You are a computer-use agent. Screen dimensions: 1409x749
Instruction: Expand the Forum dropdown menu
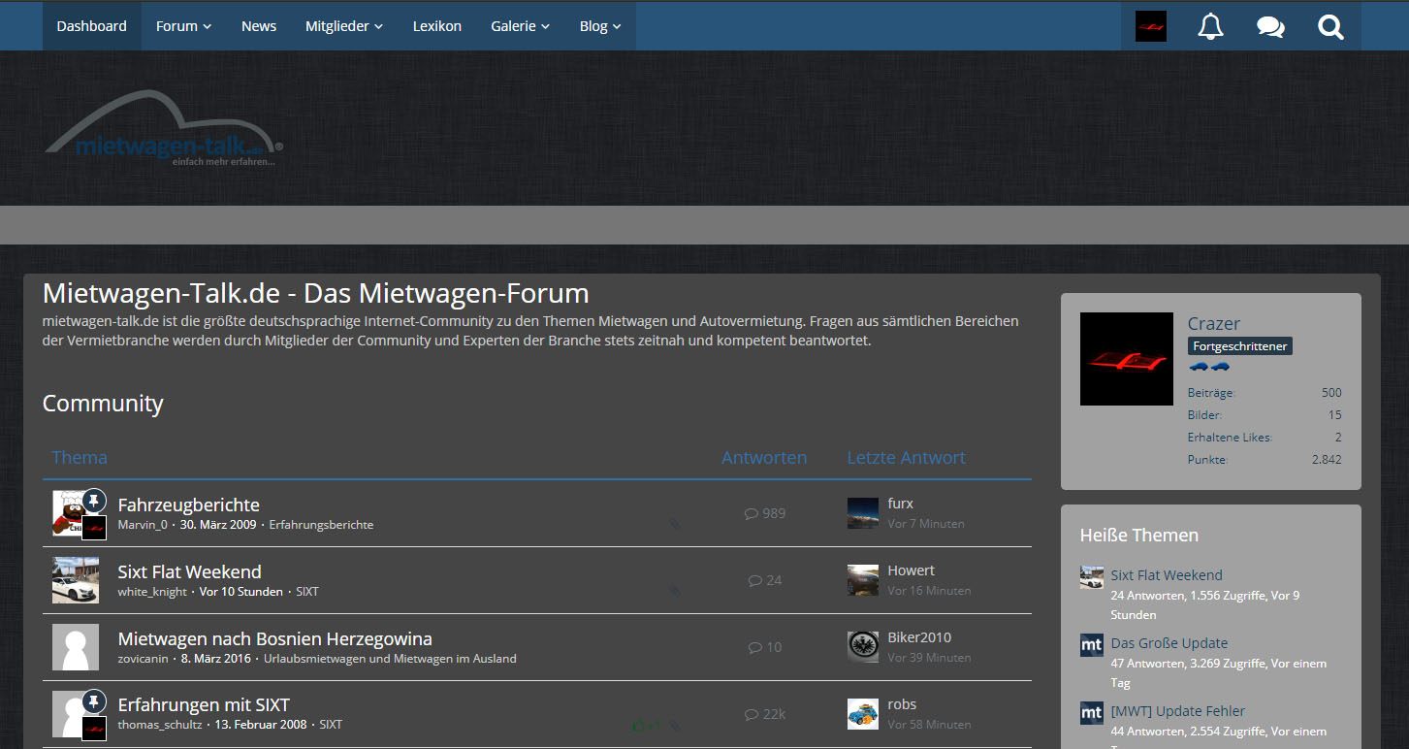pos(184,26)
